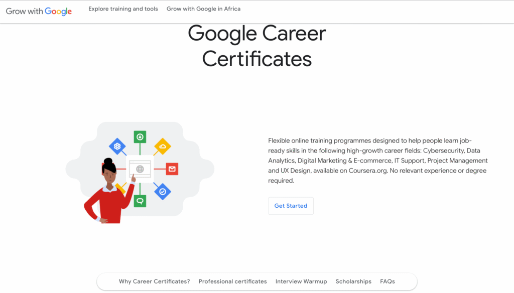Screen dimensions: 514x293
Task: Open the FAQs section
Action: pos(388,281)
